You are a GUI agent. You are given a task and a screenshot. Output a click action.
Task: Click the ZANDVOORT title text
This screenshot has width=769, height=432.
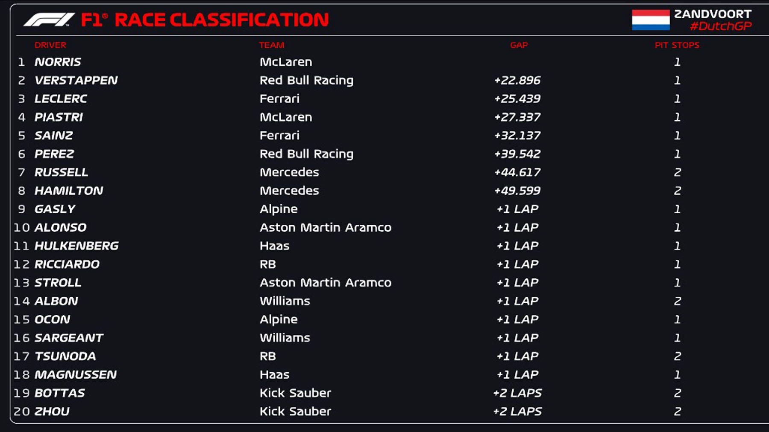[x=713, y=14]
